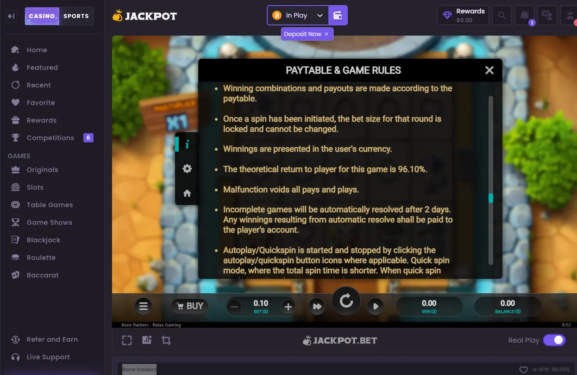Enter fullscreen mode icon
Viewport: 577px width, 375px height.
pyautogui.click(x=127, y=340)
